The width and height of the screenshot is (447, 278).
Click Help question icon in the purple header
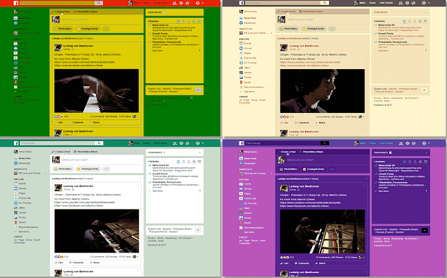pos(424,143)
